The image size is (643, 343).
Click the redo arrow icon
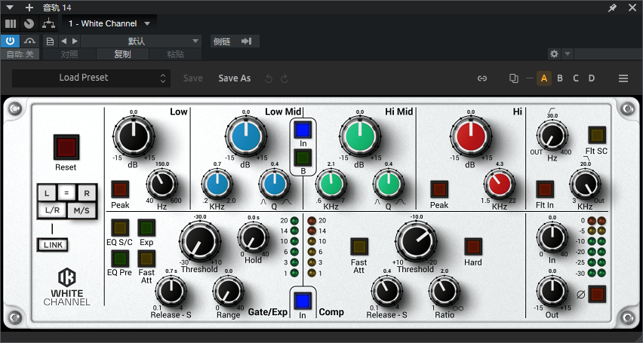point(285,78)
